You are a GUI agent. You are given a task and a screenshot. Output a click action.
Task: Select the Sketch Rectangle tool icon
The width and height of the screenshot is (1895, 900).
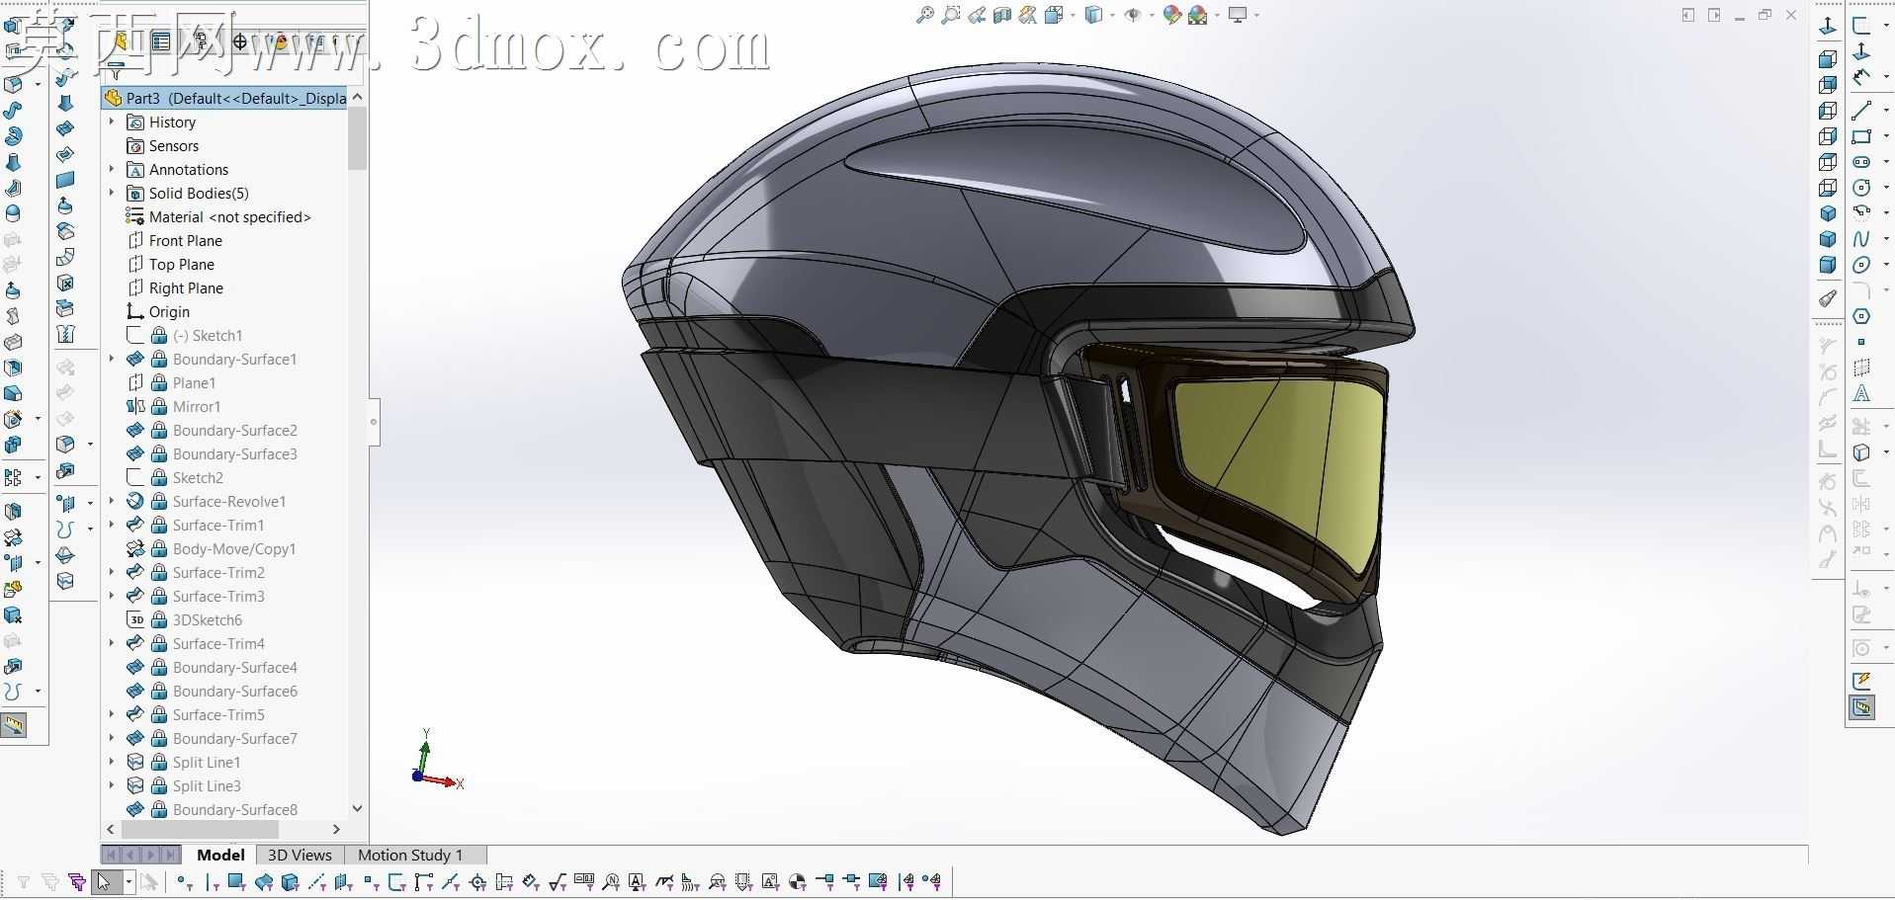(x=1861, y=136)
